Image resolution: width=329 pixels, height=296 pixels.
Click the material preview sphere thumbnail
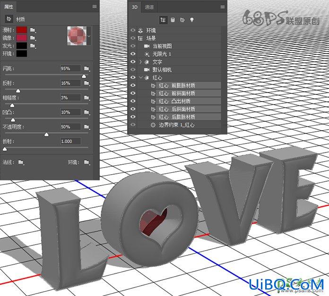pos(77,36)
